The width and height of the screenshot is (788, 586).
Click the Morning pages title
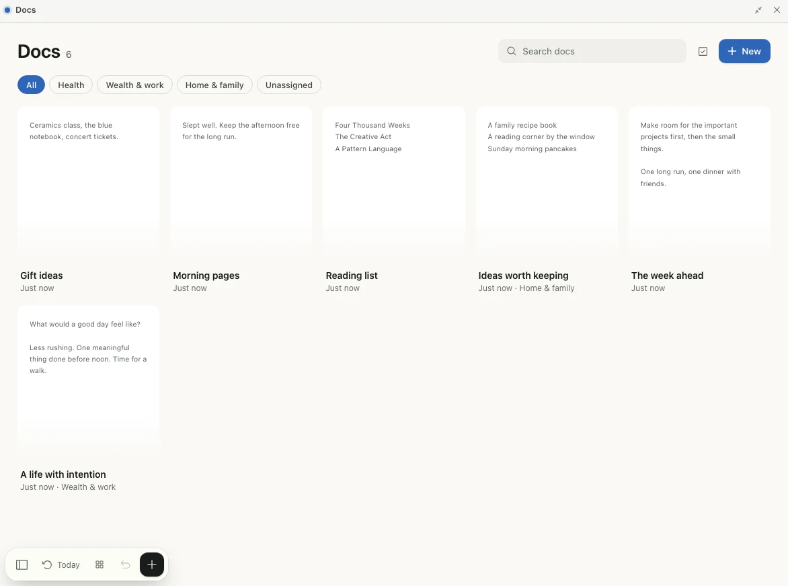[x=206, y=276]
